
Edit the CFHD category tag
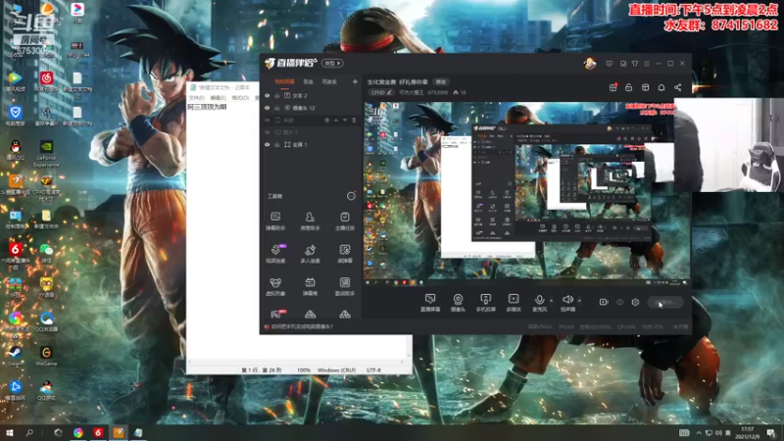click(x=381, y=92)
